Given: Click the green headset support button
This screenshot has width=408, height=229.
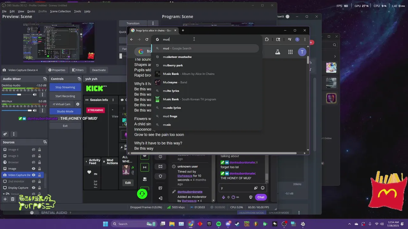Looking at the screenshot, I should click(142, 194).
